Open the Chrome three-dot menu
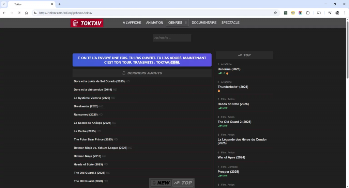Image resolution: width=349 pixels, height=188 pixels. [344, 13]
